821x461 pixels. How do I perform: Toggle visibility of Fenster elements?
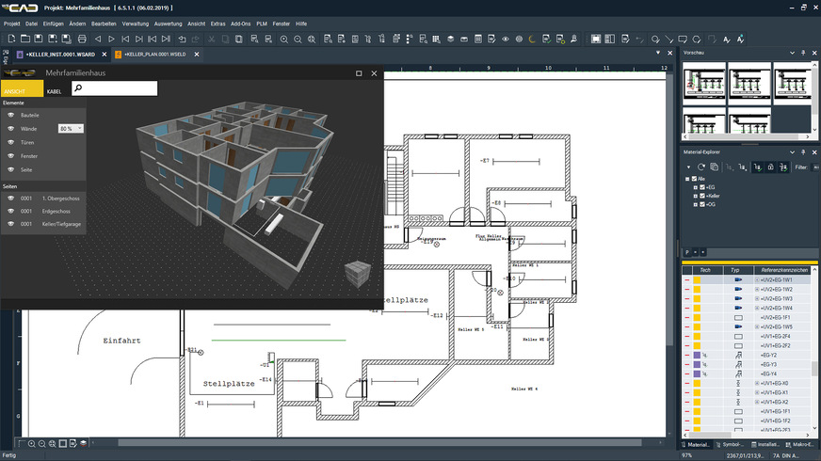11,155
